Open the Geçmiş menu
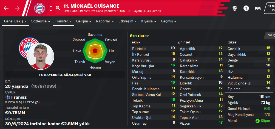Image resolution: width=275 pixels, height=129 pixels. coord(168,21)
